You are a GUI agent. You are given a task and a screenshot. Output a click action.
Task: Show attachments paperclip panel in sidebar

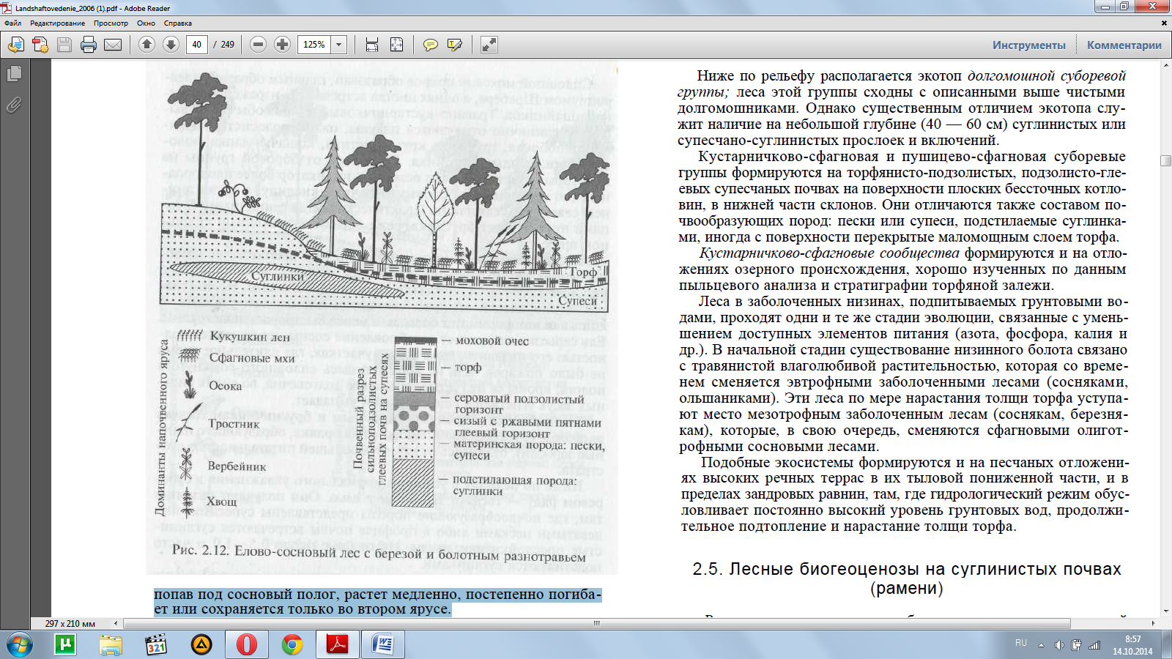(14, 105)
